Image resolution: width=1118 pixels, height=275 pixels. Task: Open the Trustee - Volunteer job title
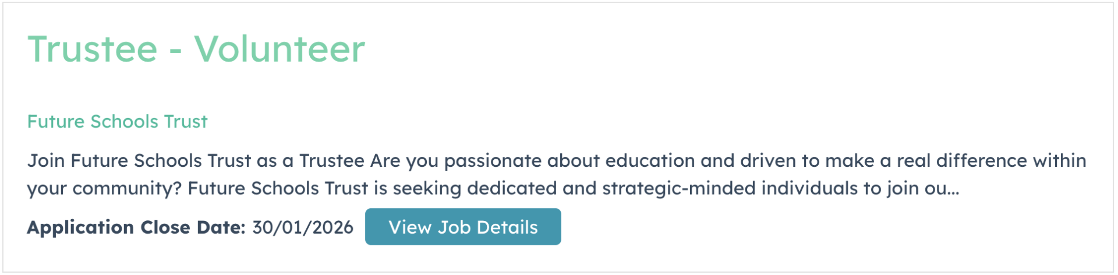click(x=196, y=49)
